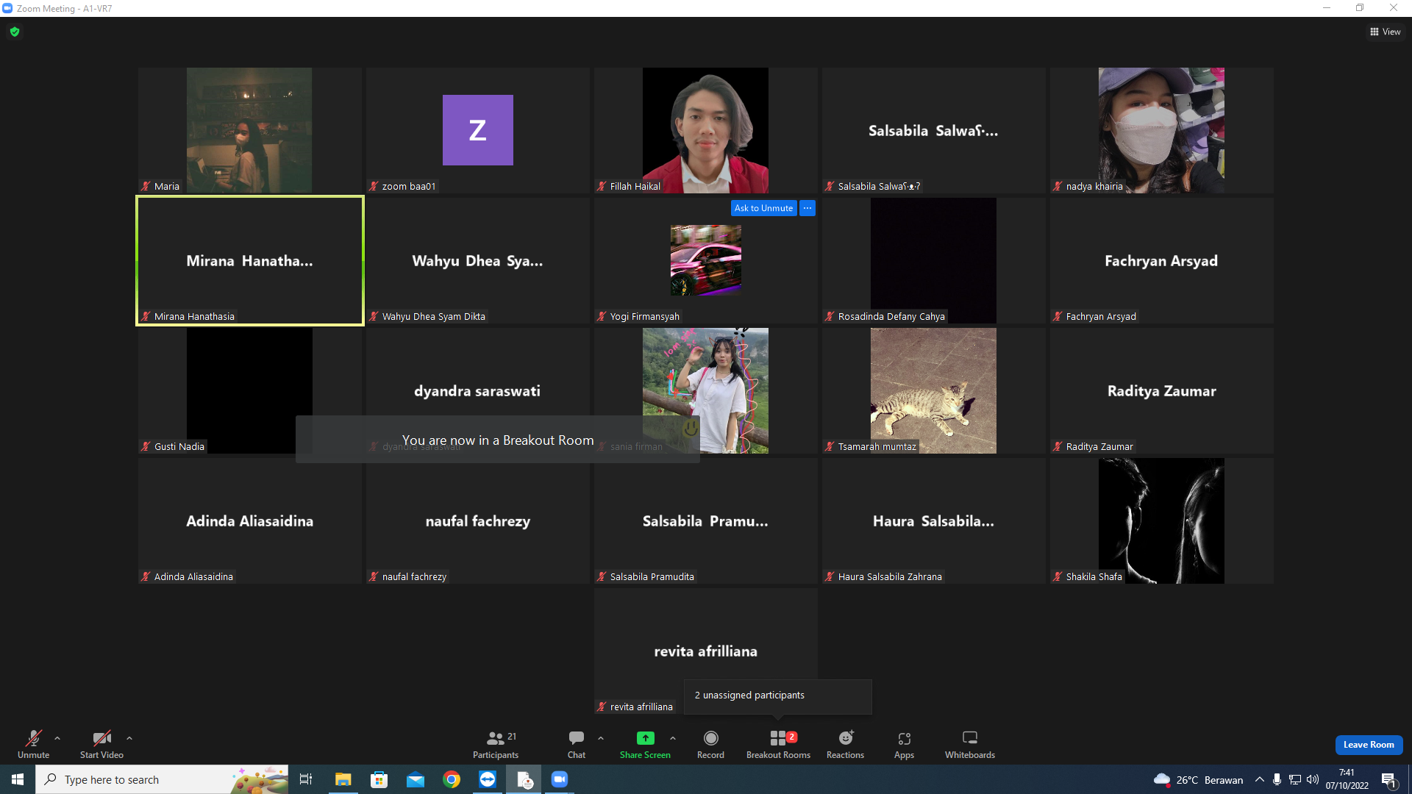Click the name label "Wahyu Dhea Syam Dikta"
This screenshot has width=1412, height=794.
click(x=434, y=317)
